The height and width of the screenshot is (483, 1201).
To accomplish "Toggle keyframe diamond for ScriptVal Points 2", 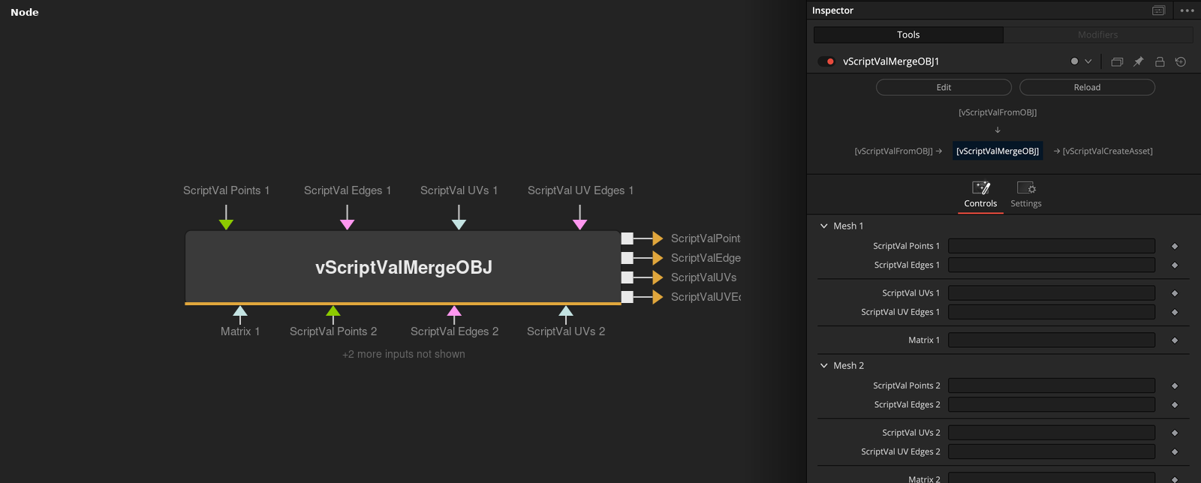I will (1175, 385).
